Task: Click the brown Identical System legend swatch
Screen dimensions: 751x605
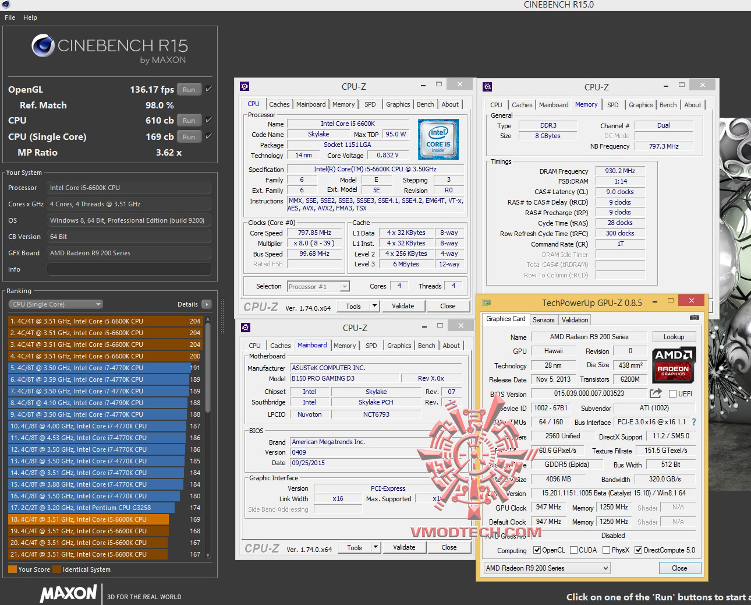Action: click(x=56, y=569)
